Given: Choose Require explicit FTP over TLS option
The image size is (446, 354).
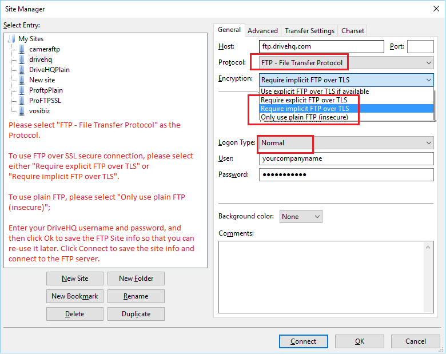Looking at the screenshot, I should pos(304,100).
